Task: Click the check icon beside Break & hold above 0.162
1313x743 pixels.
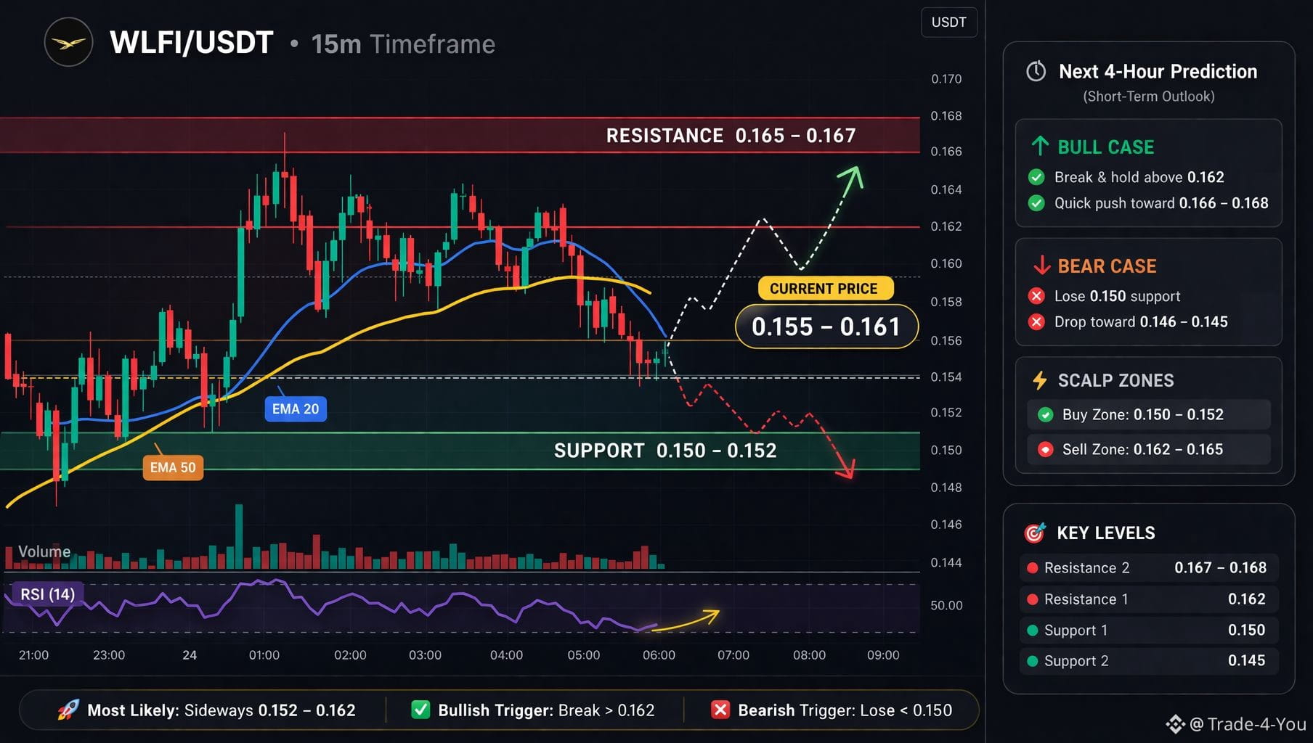Action: [1036, 177]
